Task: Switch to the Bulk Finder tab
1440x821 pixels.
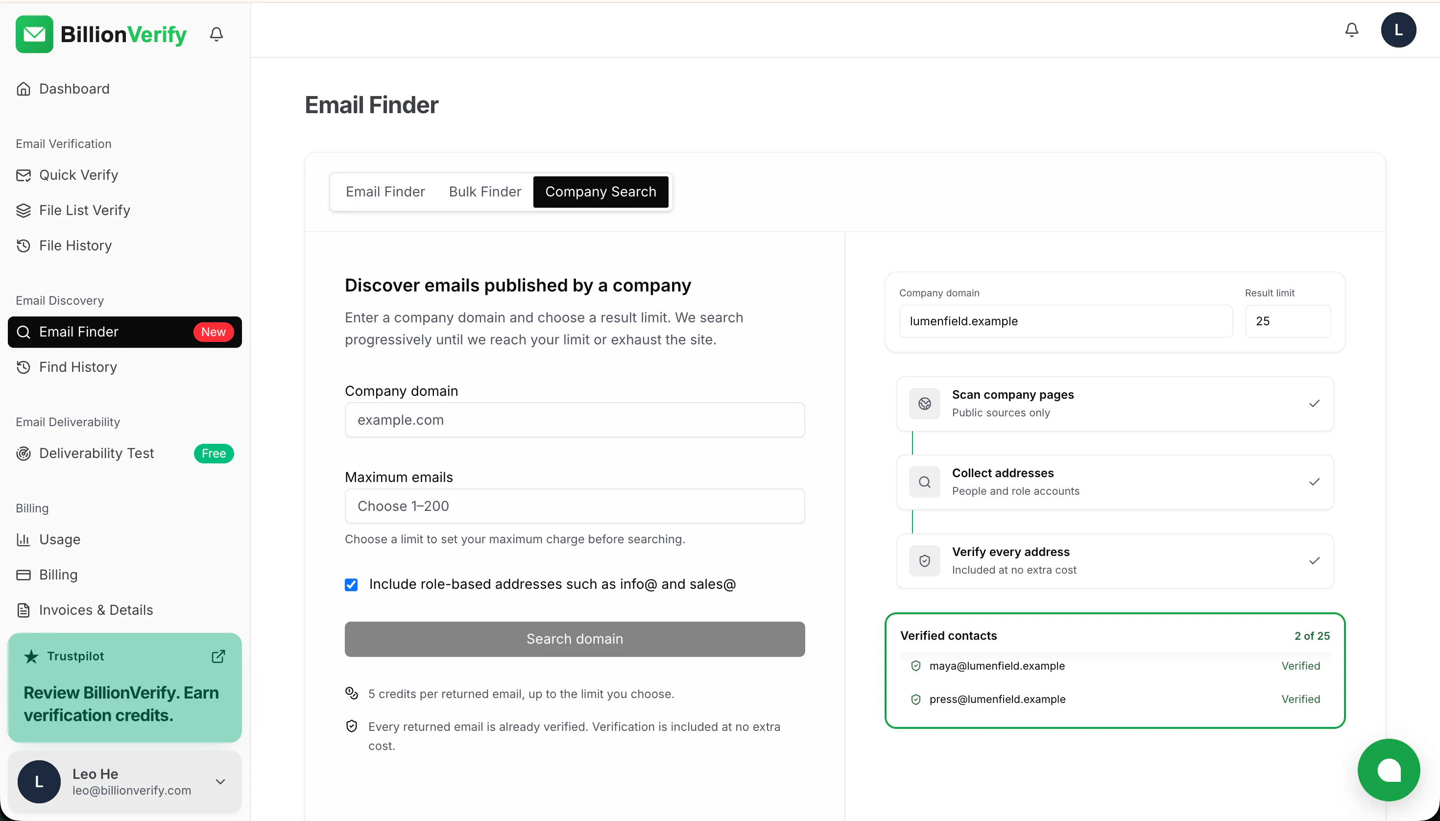Action: (485, 192)
